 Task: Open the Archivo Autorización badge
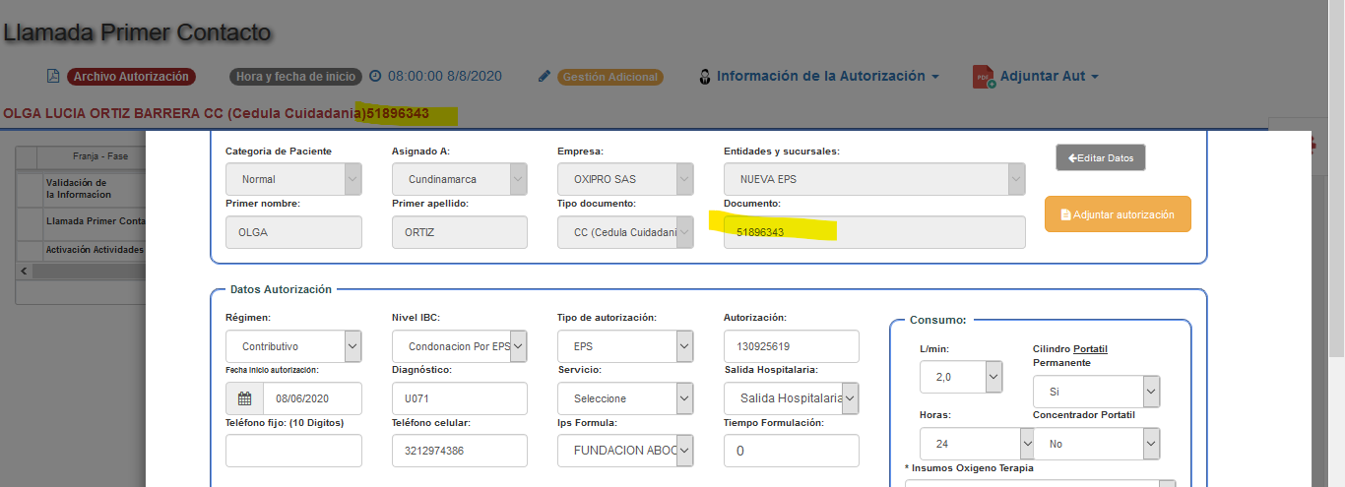(x=131, y=76)
